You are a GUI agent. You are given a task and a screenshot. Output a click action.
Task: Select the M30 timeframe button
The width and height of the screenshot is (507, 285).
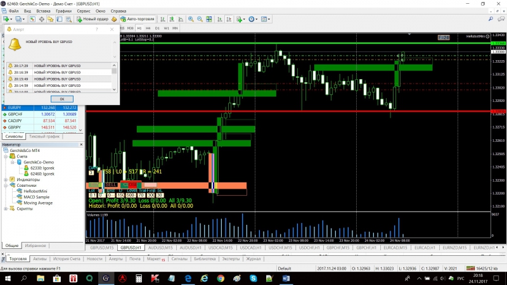pos(130,28)
